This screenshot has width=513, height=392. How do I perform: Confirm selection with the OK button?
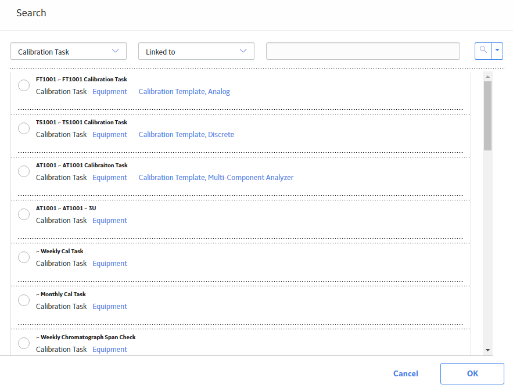(x=472, y=373)
